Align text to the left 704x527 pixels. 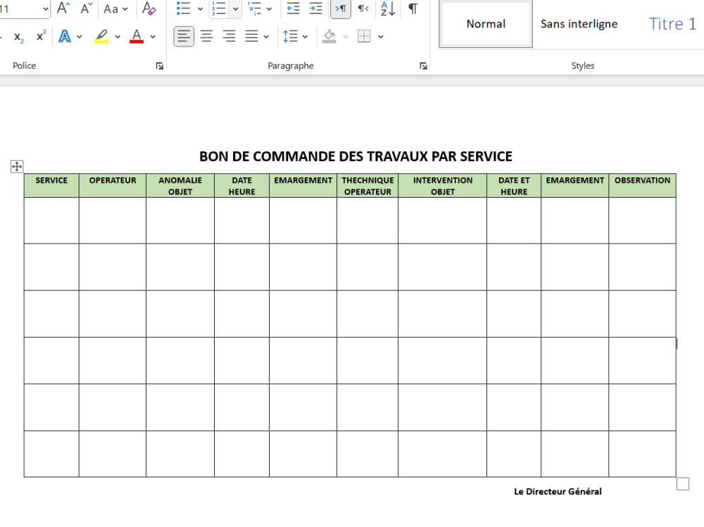click(x=184, y=37)
